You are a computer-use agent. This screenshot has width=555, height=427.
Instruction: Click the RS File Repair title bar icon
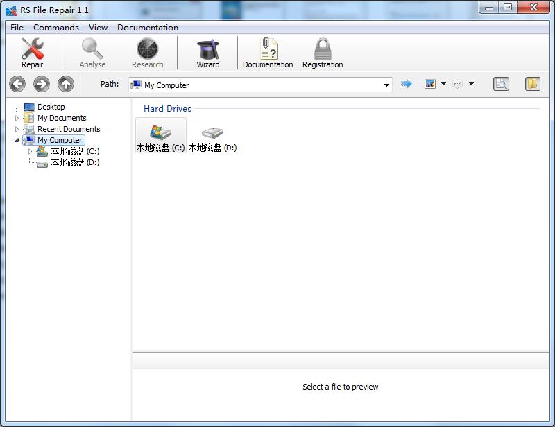pyautogui.click(x=11, y=10)
